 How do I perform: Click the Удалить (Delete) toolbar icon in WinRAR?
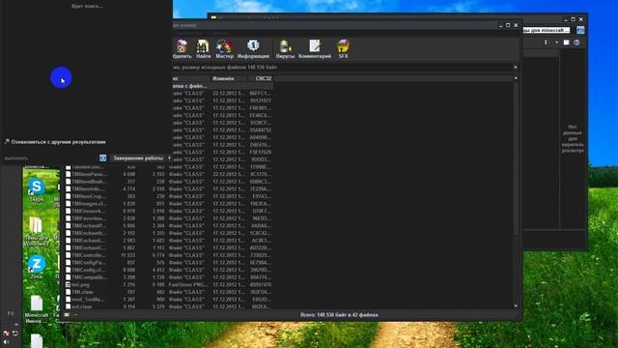[x=182, y=49]
